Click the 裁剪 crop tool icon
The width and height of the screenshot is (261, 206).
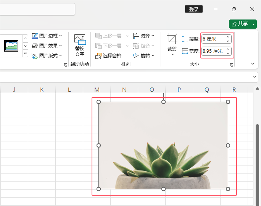tap(172, 39)
